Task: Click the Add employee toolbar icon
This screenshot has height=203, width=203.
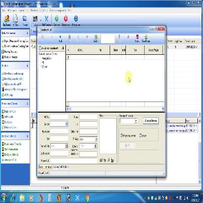Action: (60, 39)
